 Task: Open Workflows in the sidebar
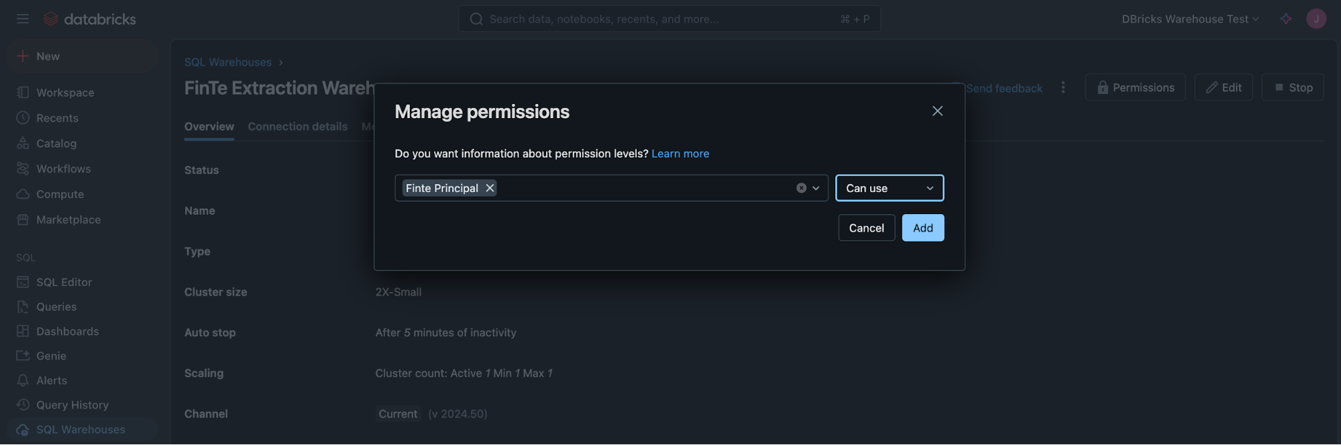coord(63,169)
